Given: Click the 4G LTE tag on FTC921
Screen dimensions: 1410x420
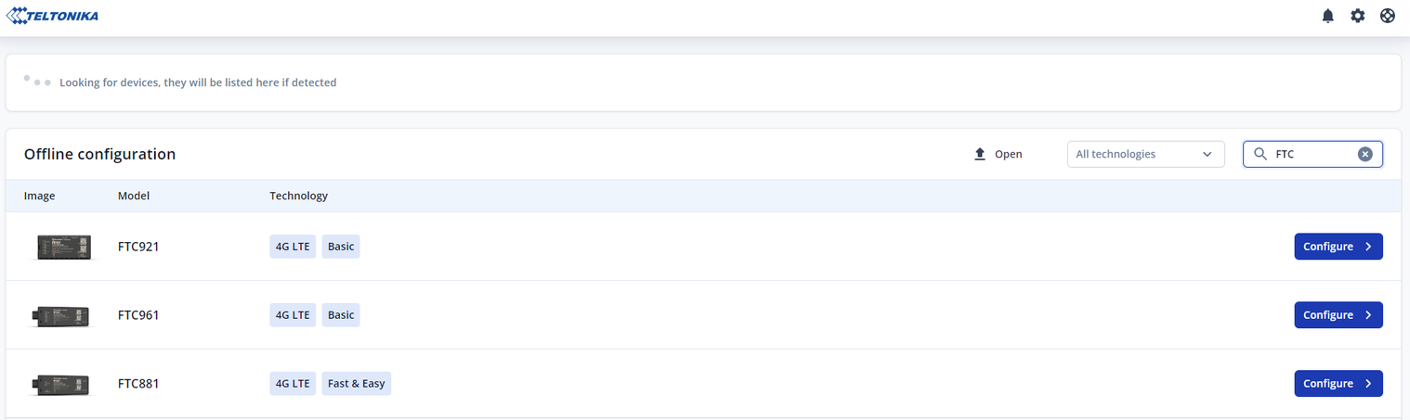Looking at the screenshot, I should pyautogui.click(x=293, y=247).
